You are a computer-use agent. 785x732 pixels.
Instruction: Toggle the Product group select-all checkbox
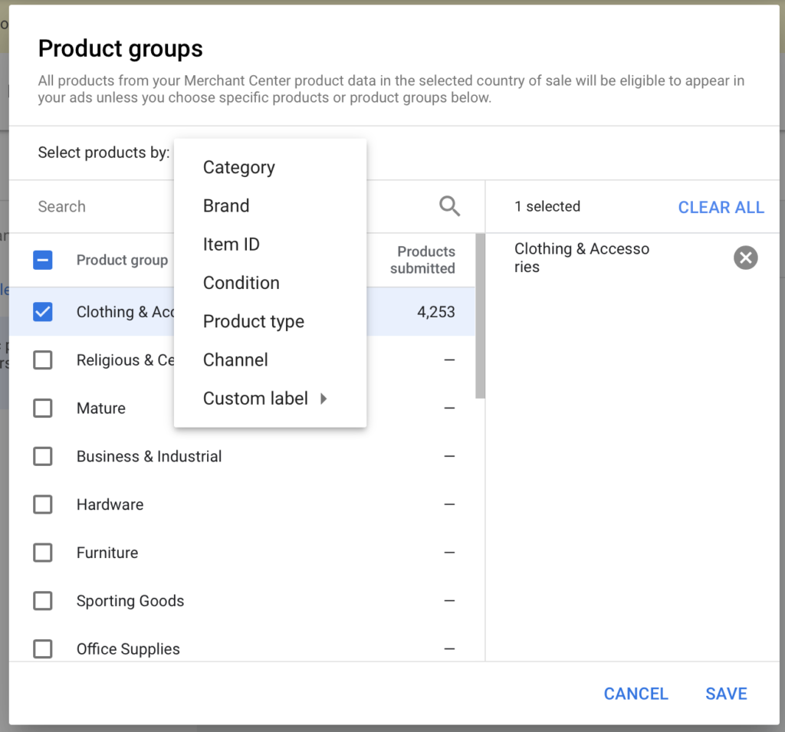(43, 260)
